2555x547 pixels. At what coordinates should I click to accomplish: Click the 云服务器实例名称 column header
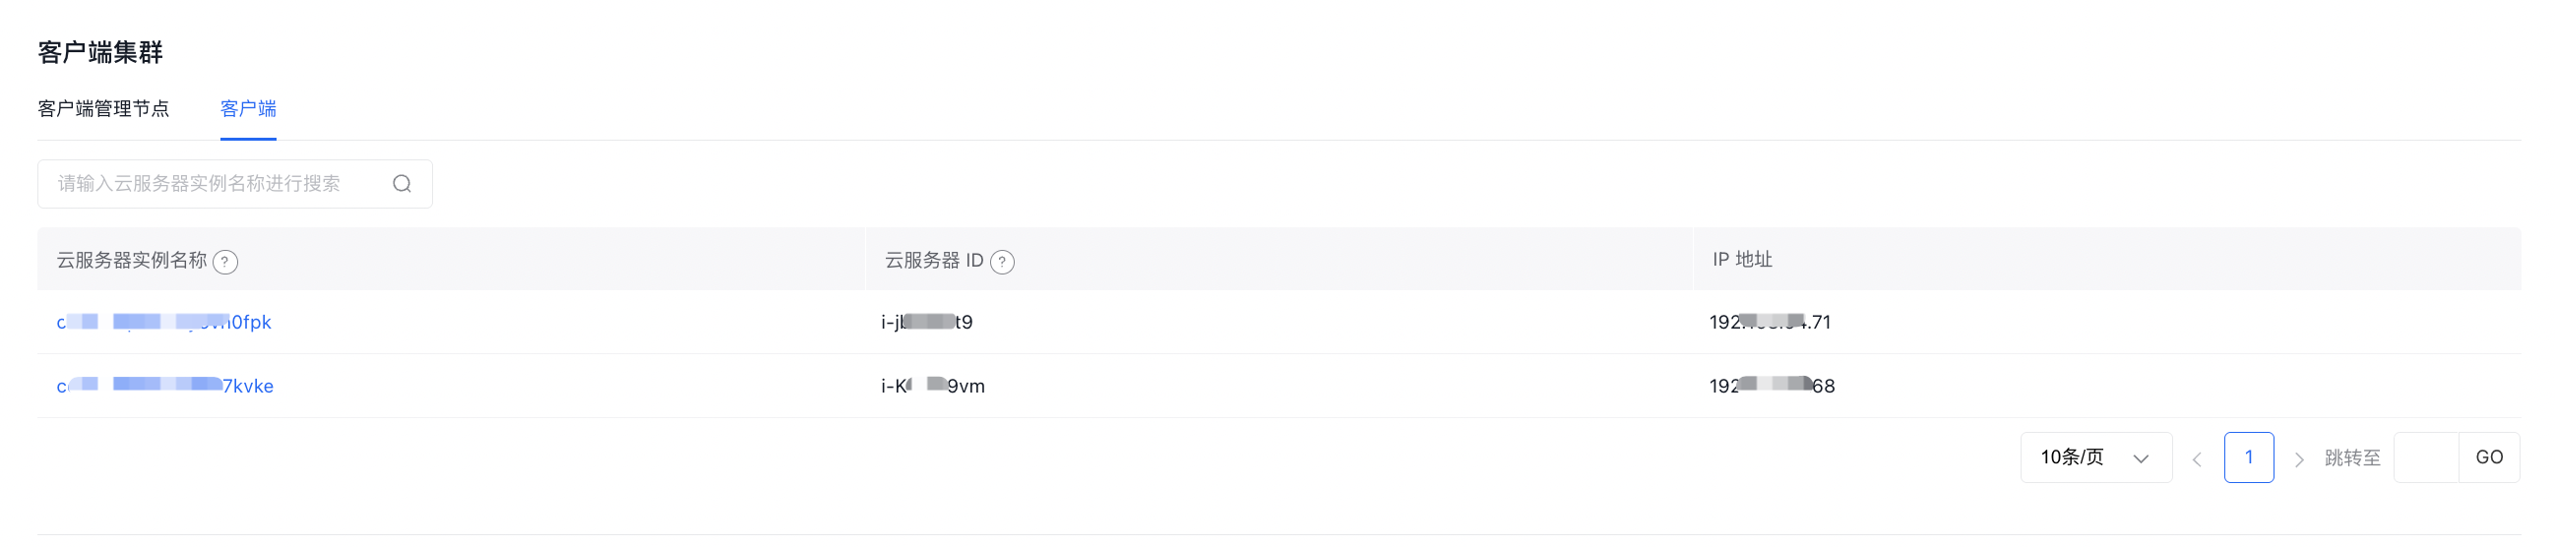click(132, 260)
